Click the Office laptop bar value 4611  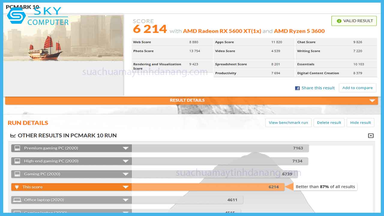coord(232,200)
